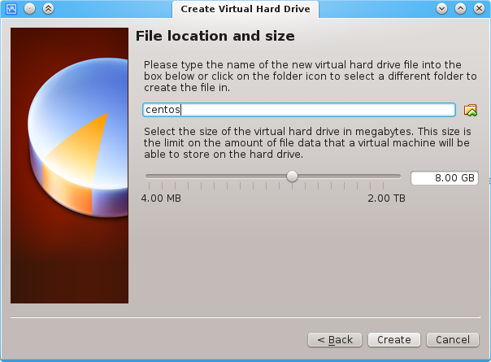The height and width of the screenshot is (362, 491).
Task: Maximize the window with up-arrow button
Action: pos(460,9)
